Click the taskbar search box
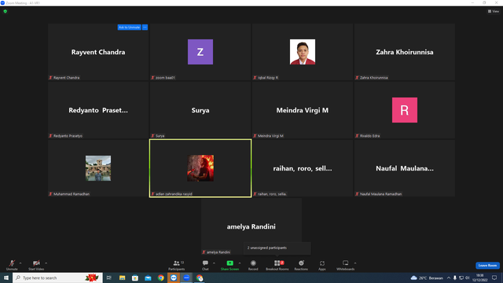The width and height of the screenshot is (503, 283). [x=57, y=277]
